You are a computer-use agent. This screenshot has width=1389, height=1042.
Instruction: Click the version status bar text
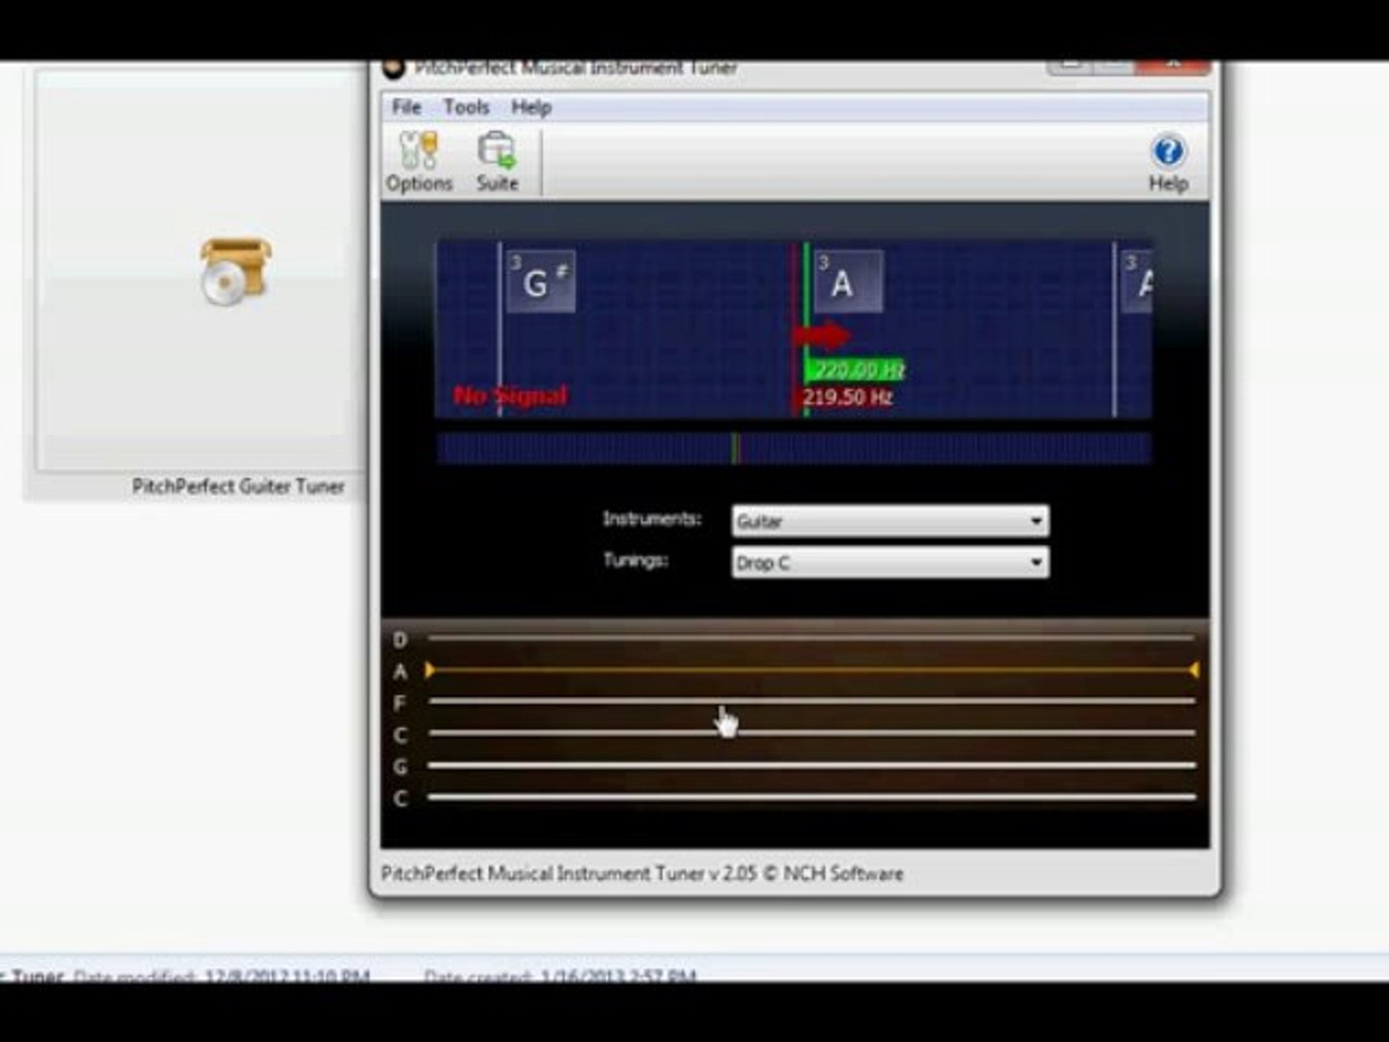point(642,873)
